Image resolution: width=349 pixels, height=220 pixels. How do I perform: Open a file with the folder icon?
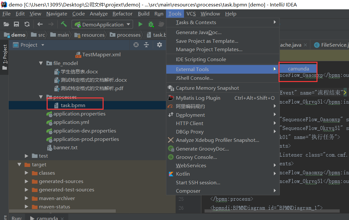coord(6,24)
